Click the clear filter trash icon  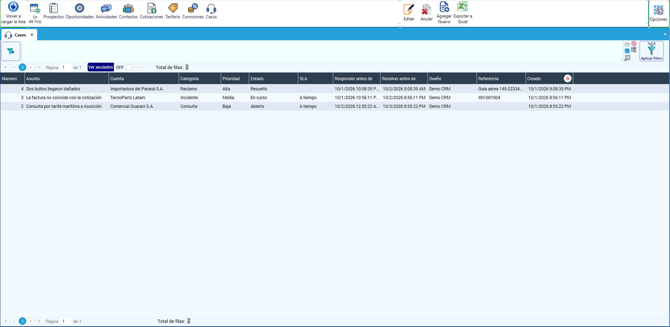pyautogui.click(x=627, y=58)
